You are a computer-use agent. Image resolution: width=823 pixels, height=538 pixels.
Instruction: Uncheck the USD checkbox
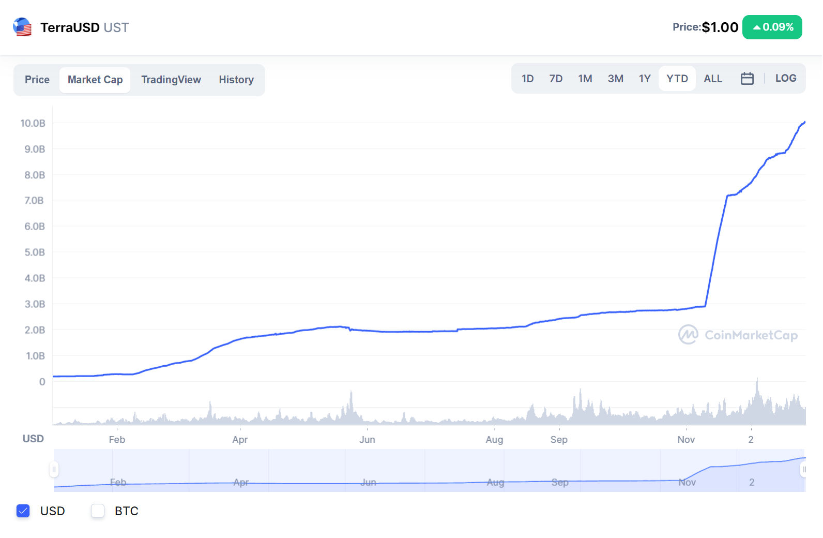(x=23, y=511)
